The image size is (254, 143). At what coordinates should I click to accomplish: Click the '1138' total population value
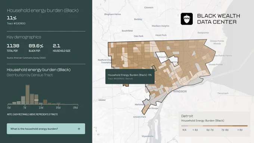coord(13,46)
